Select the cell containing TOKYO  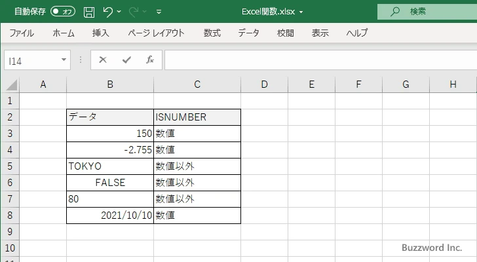110,166
